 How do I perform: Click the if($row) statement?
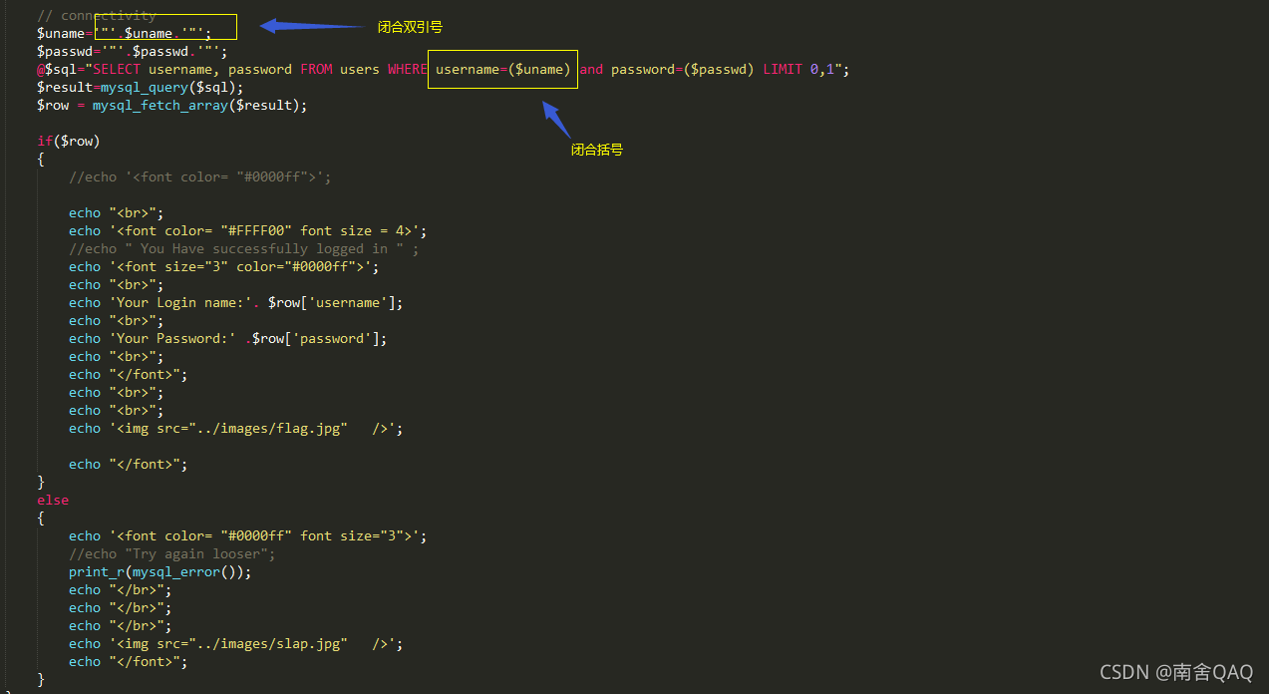coord(69,141)
